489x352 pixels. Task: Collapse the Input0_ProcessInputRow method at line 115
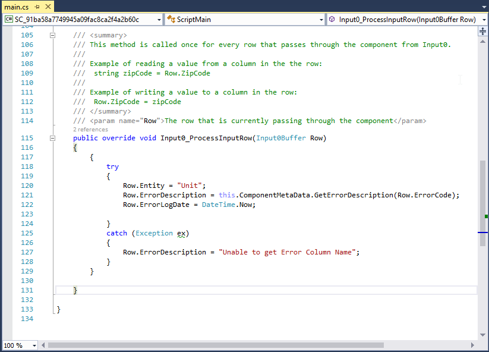point(53,138)
